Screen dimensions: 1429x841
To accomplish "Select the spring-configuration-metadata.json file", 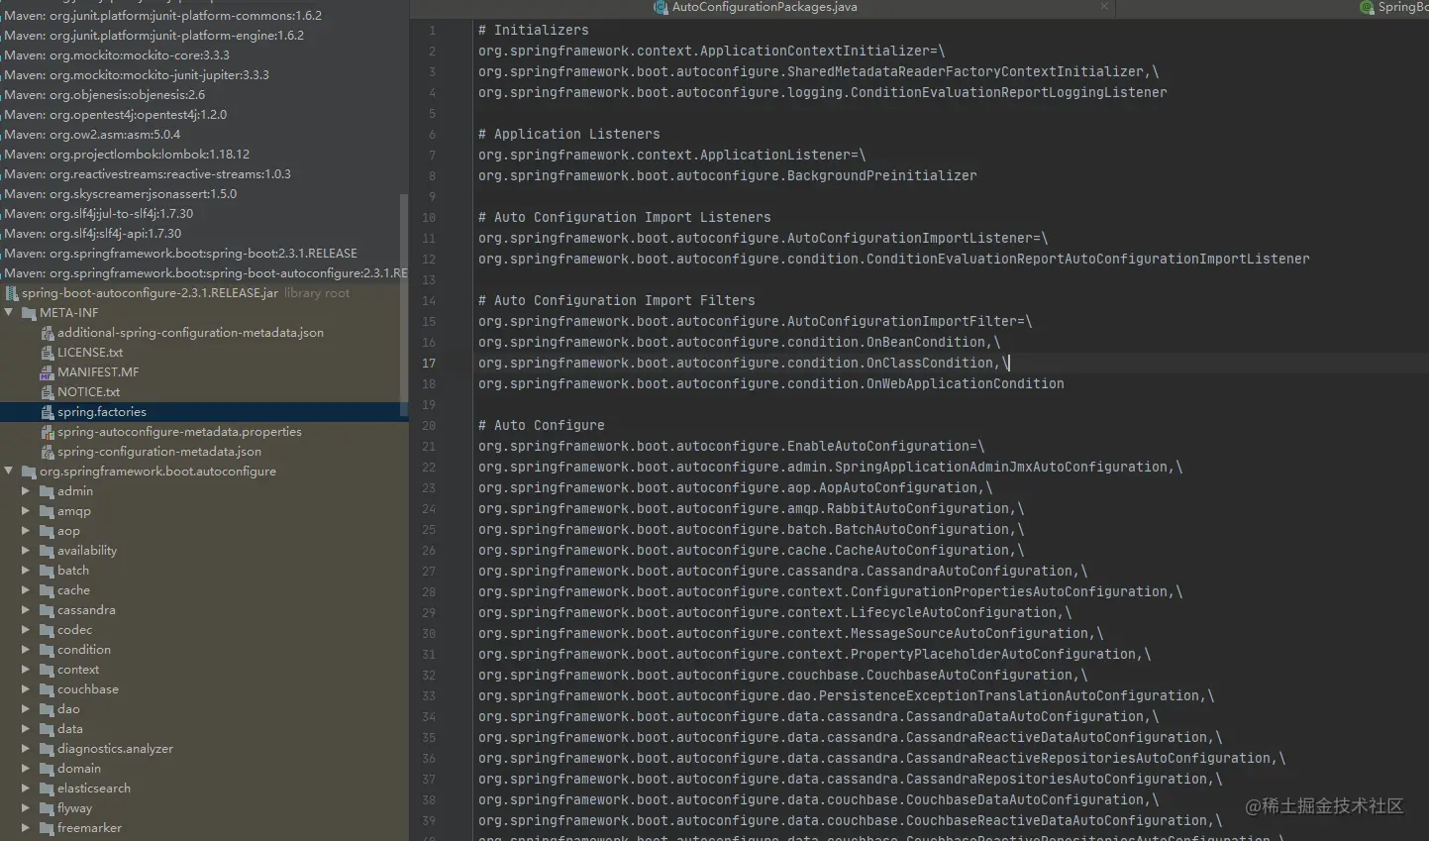I will pos(159,452).
